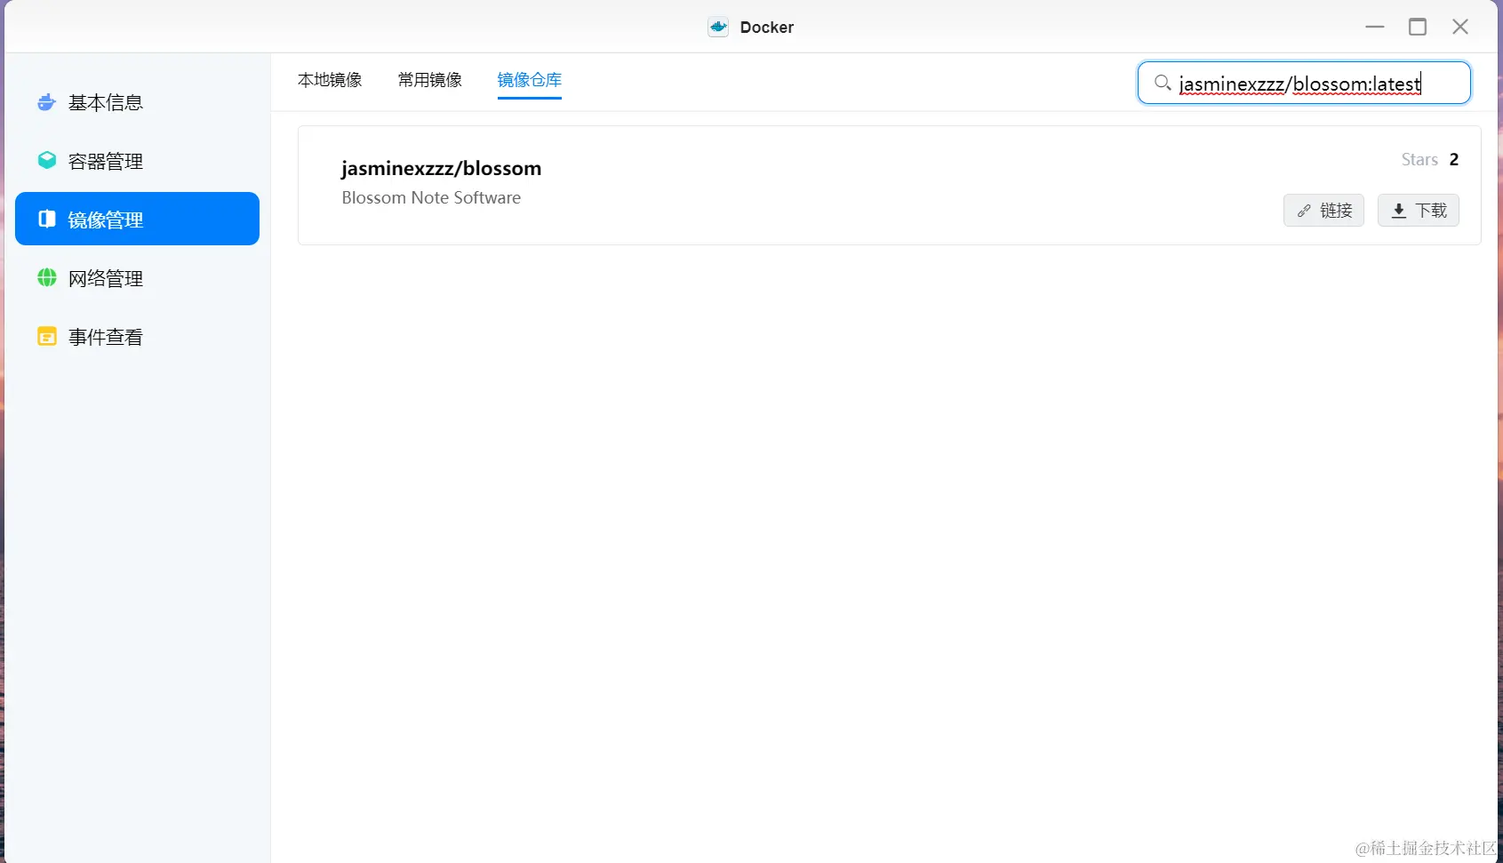The width and height of the screenshot is (1503, 863).
Task: Open 事件查看 in the sidebar
Action: pos(137,337)
